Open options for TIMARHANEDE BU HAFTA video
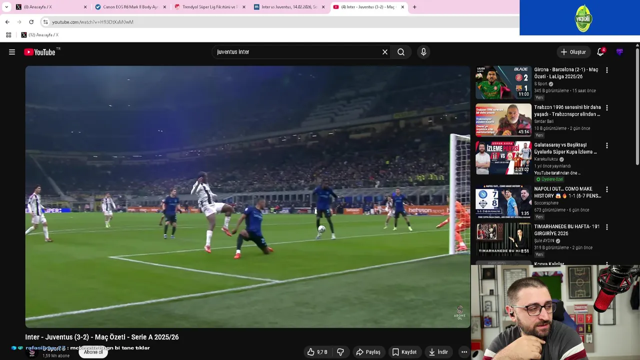This screenshot has width=640, height=360. click(x=607, y=227)
